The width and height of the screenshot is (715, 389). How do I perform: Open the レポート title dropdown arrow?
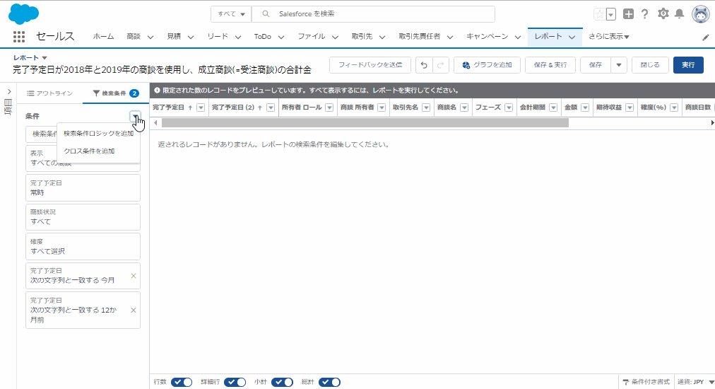tap(45, 58)
